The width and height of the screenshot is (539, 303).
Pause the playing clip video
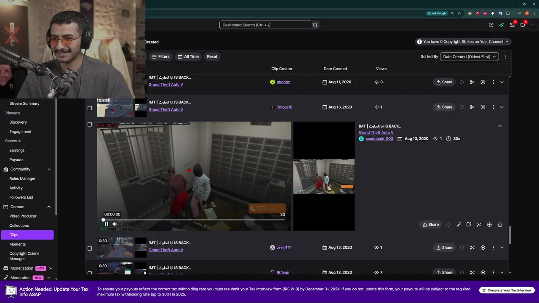(x=106, y=224)
